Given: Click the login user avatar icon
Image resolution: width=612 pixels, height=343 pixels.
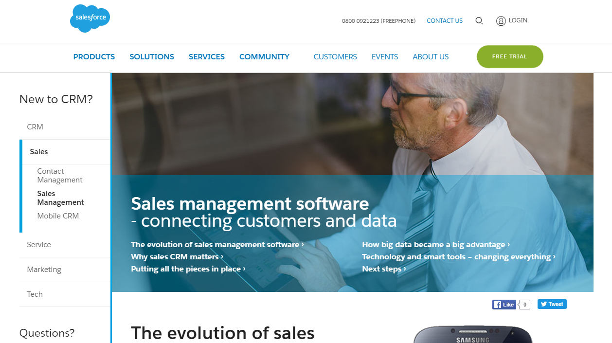Looking at the screenshot, I should click(x=501, y=21).
